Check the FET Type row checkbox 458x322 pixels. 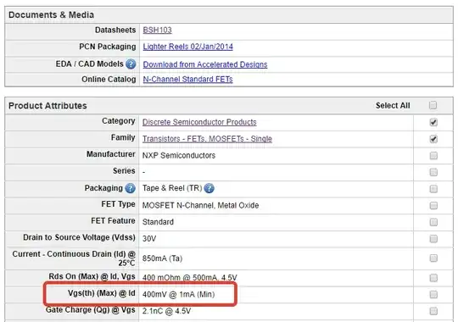coord(433,206)
